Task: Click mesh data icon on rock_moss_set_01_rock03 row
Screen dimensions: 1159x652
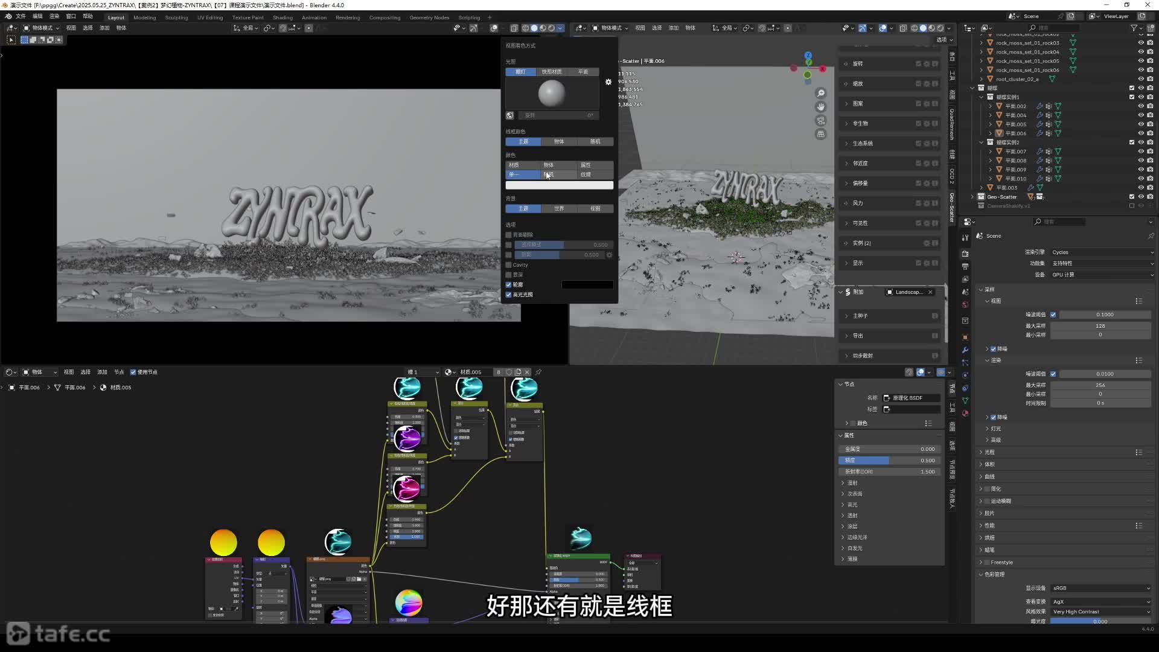Action: [x=1073, y=43]
